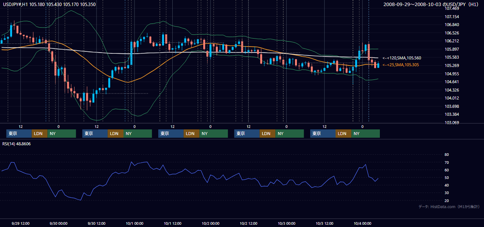
Task: Select RSI axis level 80
Action: point(447,155)
